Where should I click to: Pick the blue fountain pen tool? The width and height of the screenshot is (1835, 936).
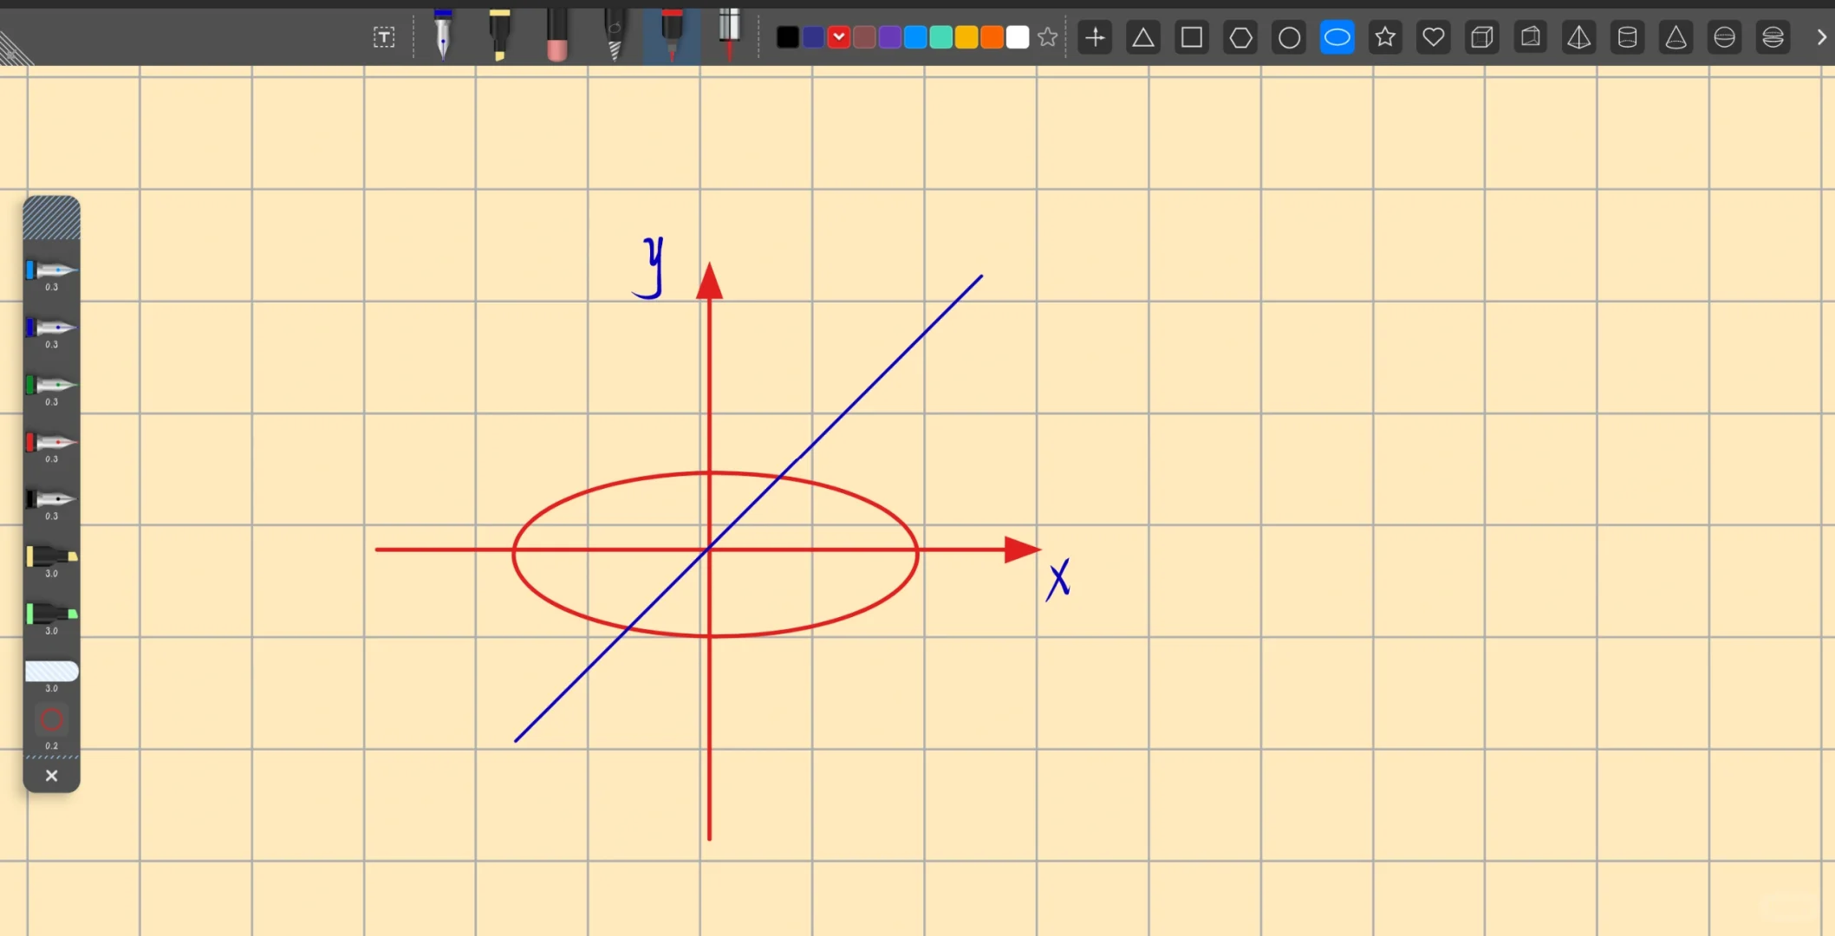[x=443, y=35]
